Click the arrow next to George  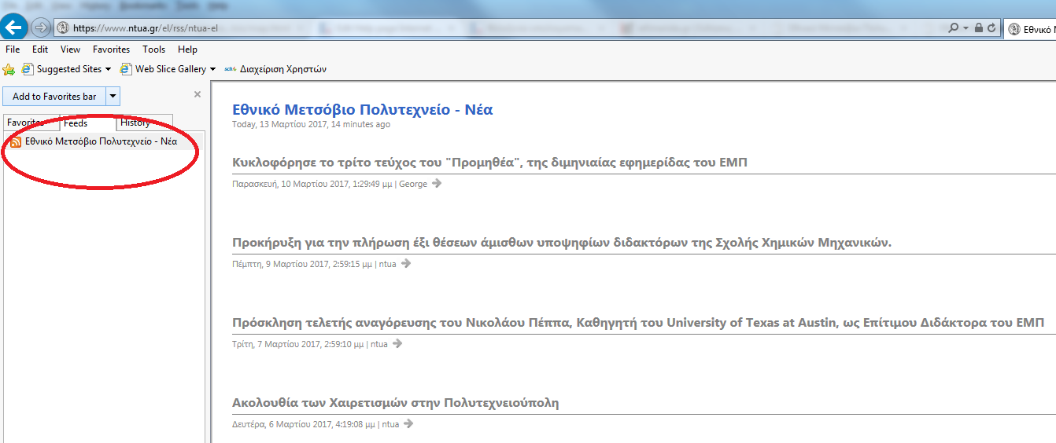pyautogui.click(x=437, y=184)
